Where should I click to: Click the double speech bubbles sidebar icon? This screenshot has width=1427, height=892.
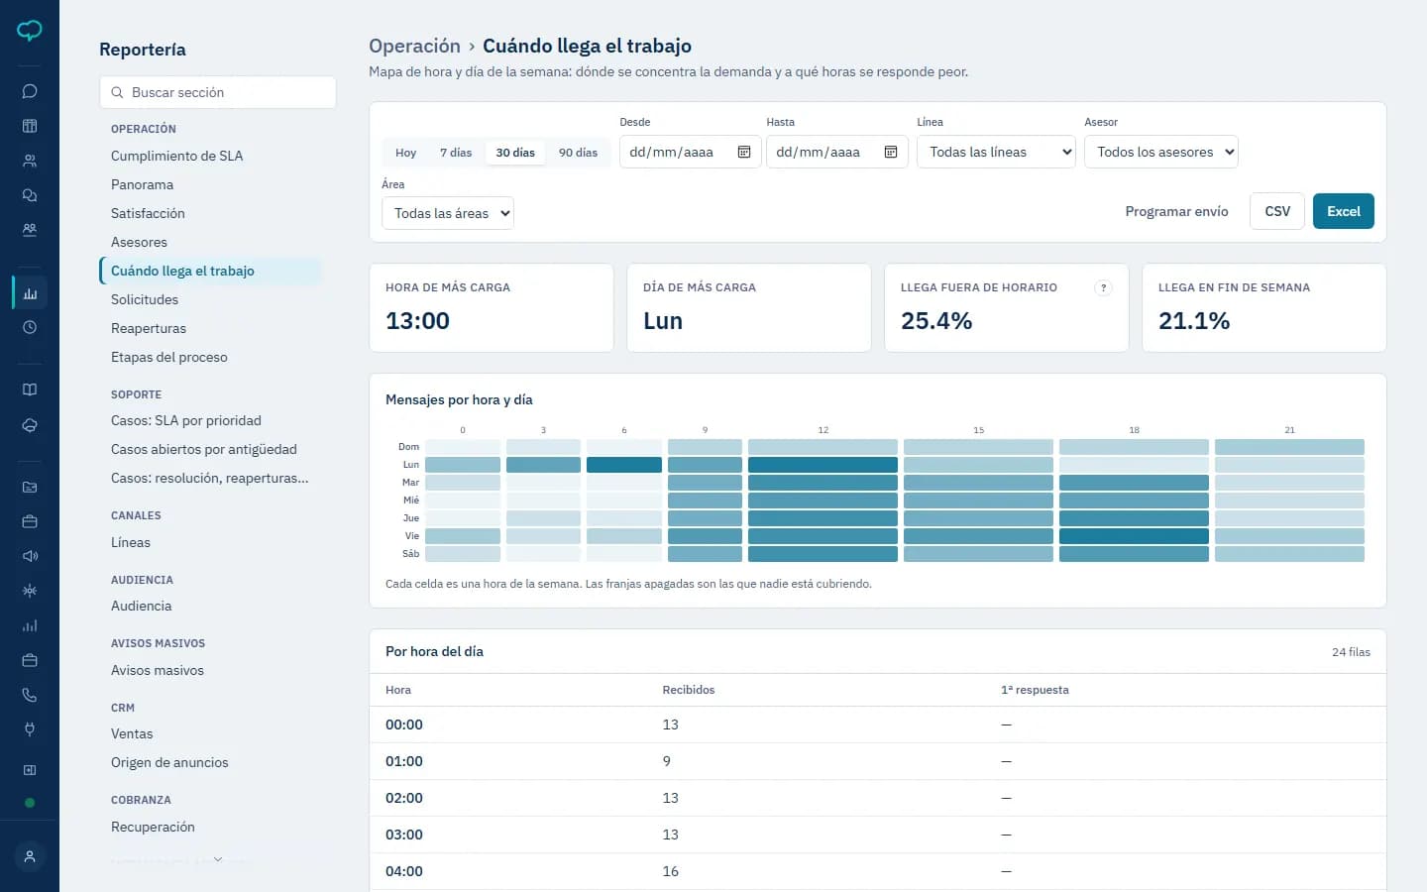[30, 195]
